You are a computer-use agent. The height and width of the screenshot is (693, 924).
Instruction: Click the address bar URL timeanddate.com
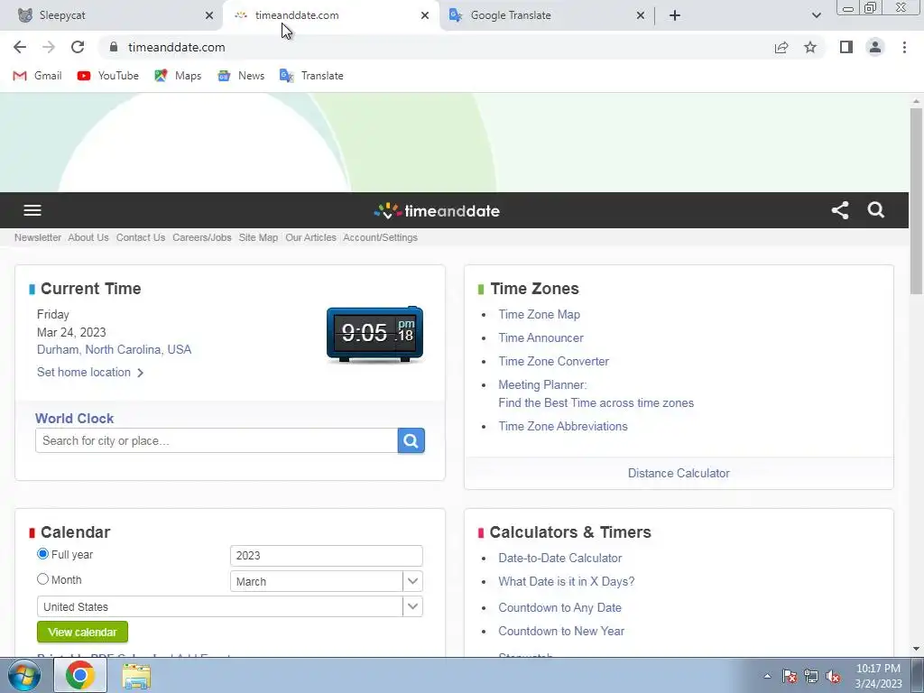coord(176,47)
